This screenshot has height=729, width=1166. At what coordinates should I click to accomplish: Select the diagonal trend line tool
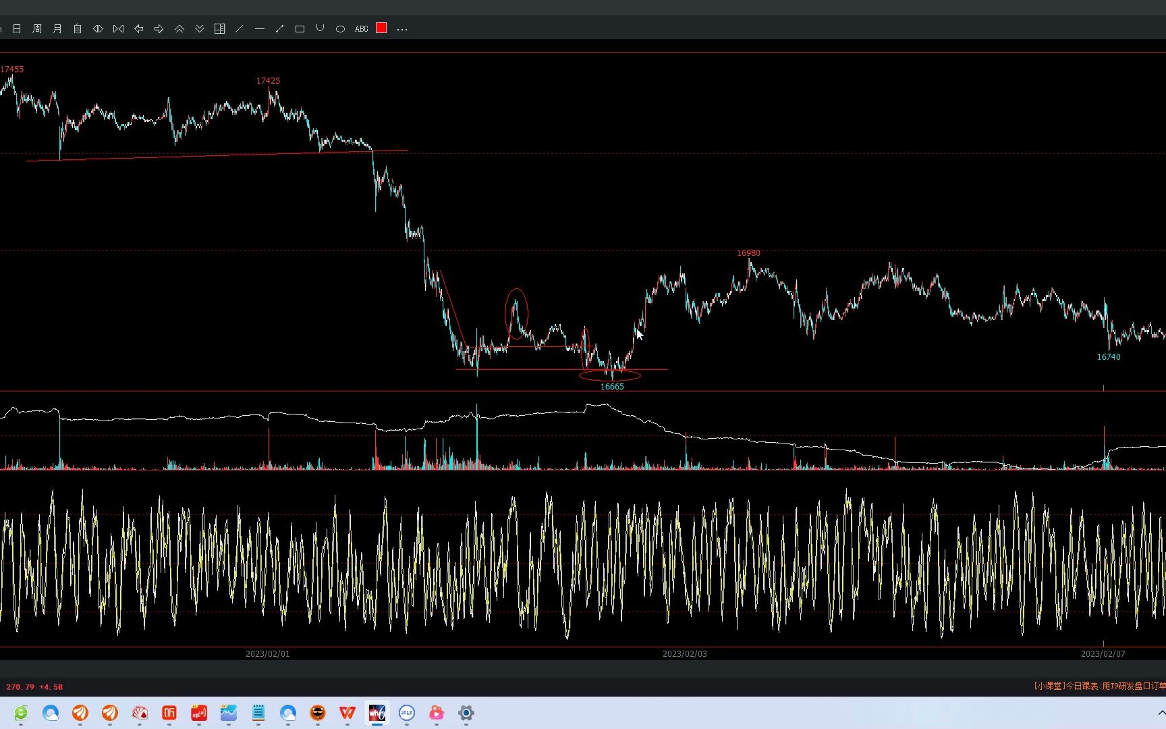pyautogui.click(x=239, y=29)
